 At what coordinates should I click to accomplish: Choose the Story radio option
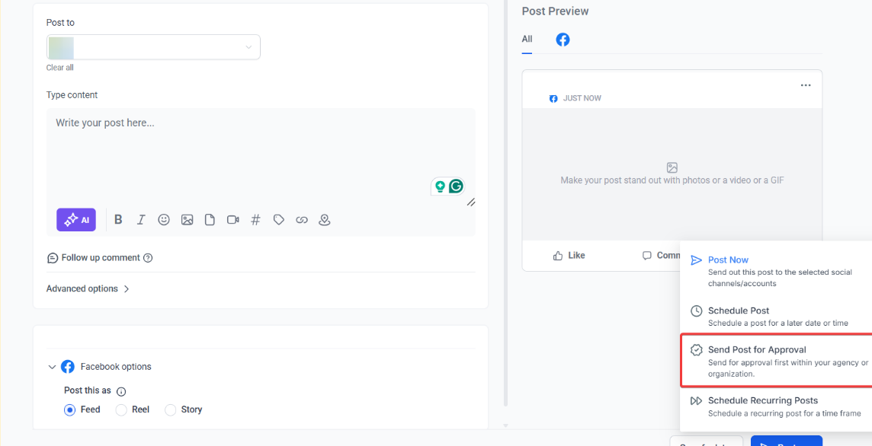coord(171,409)
